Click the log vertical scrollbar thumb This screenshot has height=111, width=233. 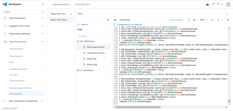(x=229, y=101)
